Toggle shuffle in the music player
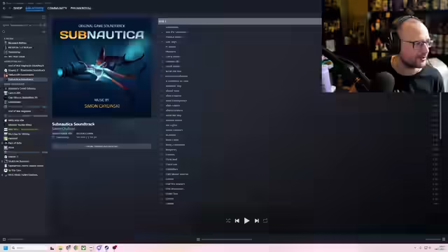This screenshot has width=448, height=252. tap(228, 220)
